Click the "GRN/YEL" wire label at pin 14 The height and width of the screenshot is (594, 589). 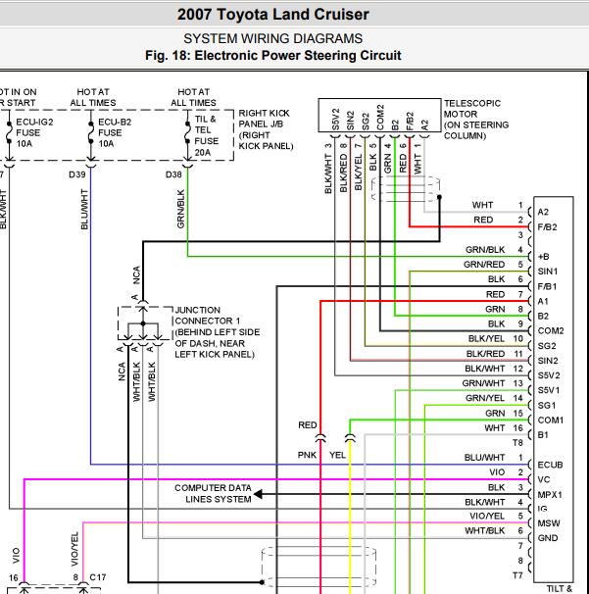485,398
